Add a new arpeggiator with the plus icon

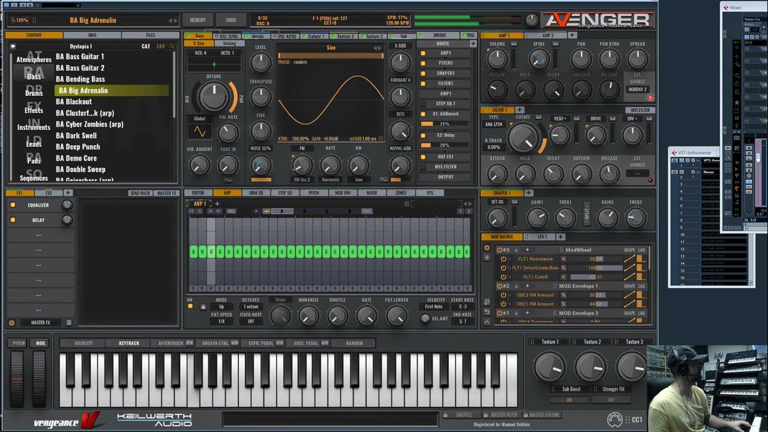217,203
